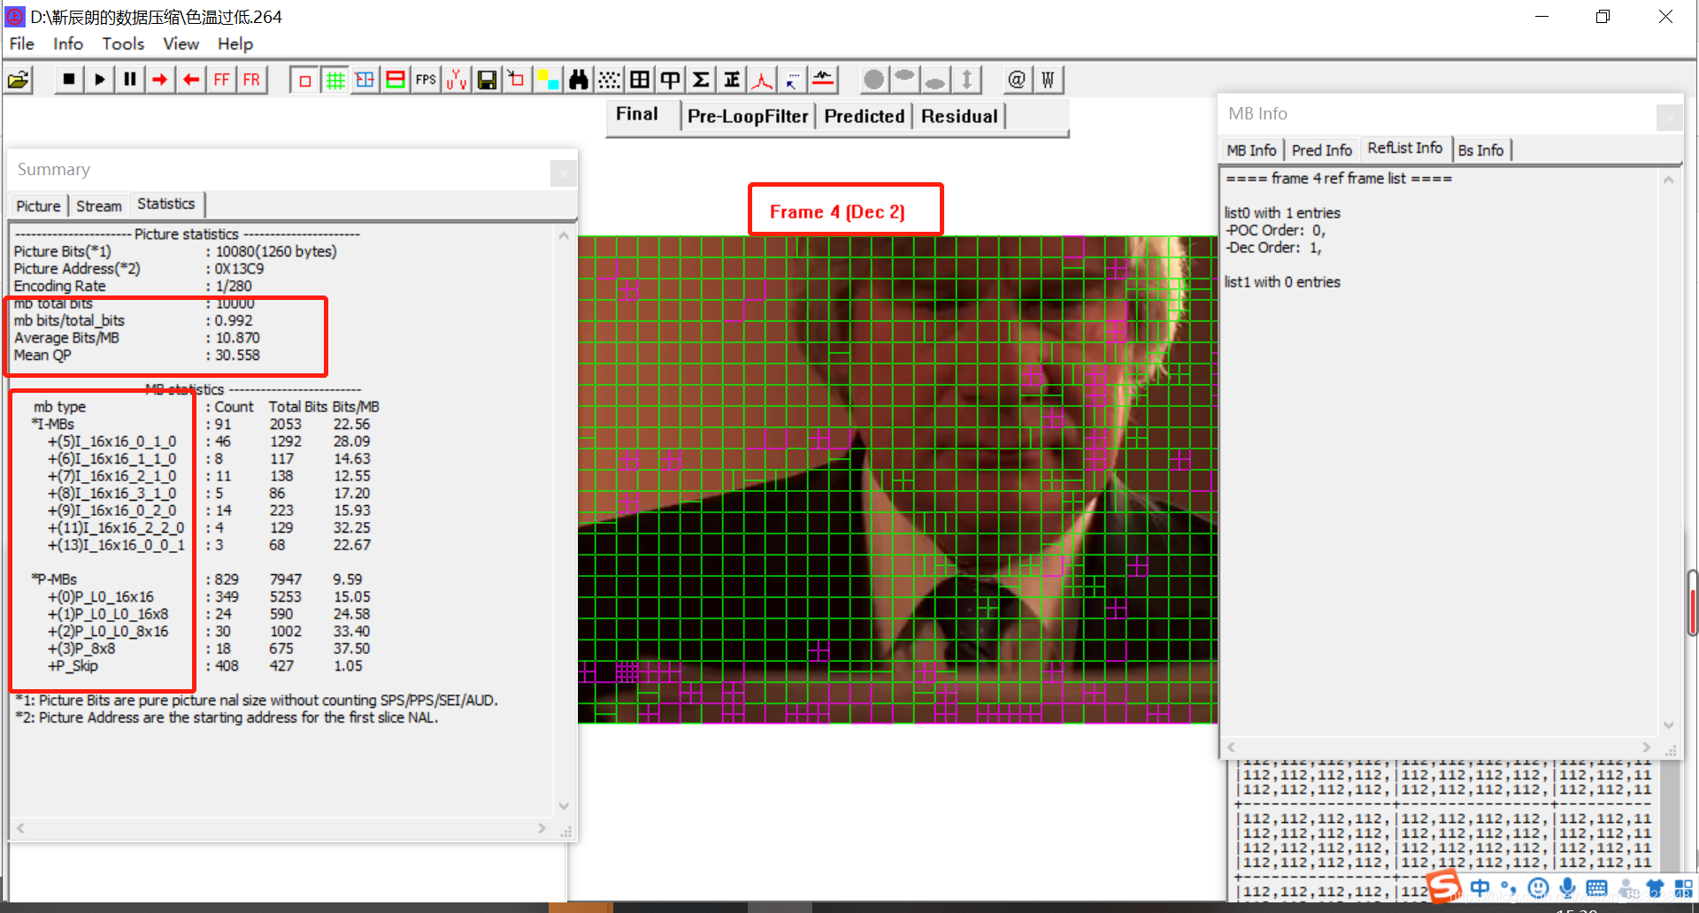Toggle the green macroblock grid overlay
The width and height of the screenshot is (1699, 913).
tap(334, 81)
